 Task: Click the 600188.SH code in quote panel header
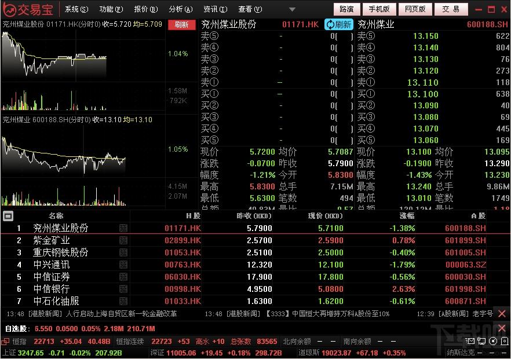point(487,24)
